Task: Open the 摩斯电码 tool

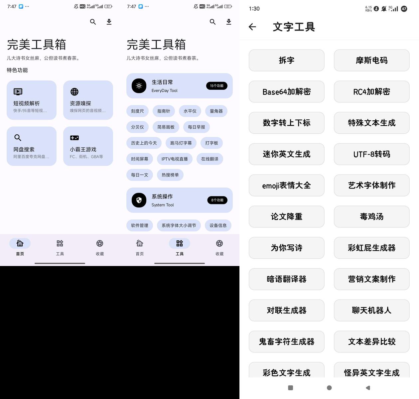Action: (x=371, y=60)
